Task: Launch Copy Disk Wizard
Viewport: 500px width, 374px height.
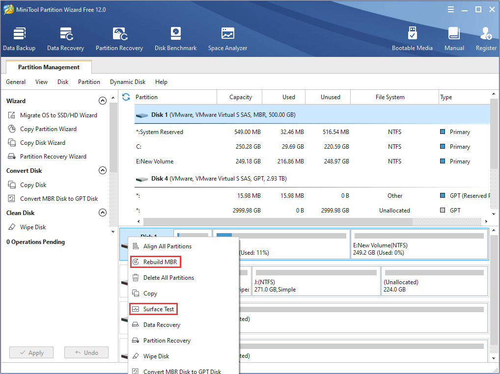Action: click(x=42, y=142)
